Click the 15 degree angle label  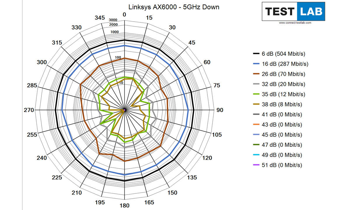tap(149, 18)
